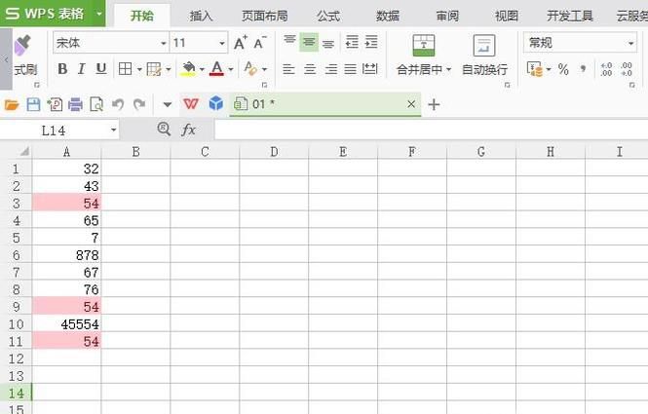Click the currency format icon

(534, 69)
